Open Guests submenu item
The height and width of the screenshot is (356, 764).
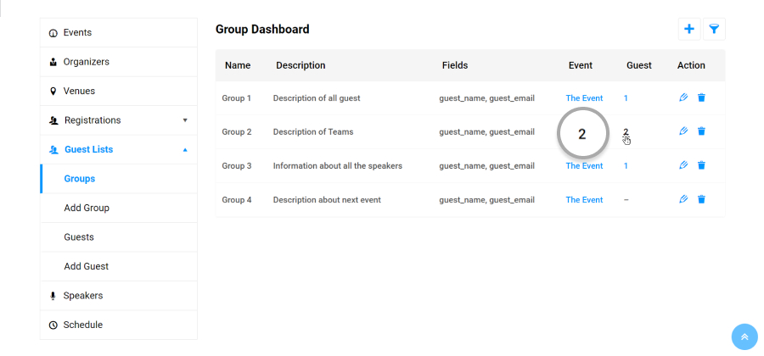click(119, 236)
